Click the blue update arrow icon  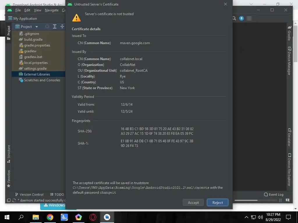pyautogui.click(x=241, y=18)
